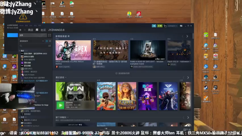This screenshot has height=136, width=242.
Task: Switch to the 库 library tab
Action: pyautogui.click(x=37, y=30)
